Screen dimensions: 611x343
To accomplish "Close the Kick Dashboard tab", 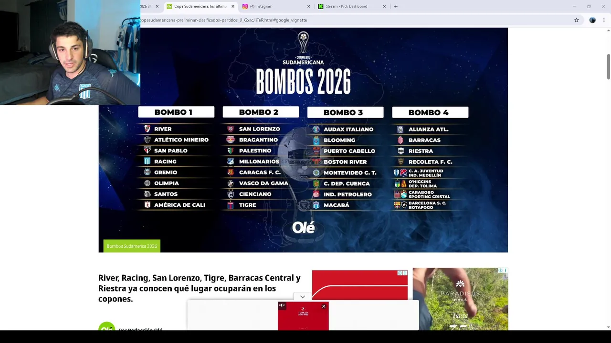I will (384, 6).
